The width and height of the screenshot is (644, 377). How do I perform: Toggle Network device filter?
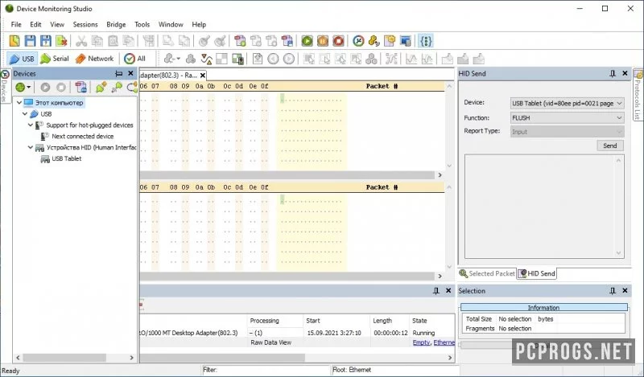point(94,59)
